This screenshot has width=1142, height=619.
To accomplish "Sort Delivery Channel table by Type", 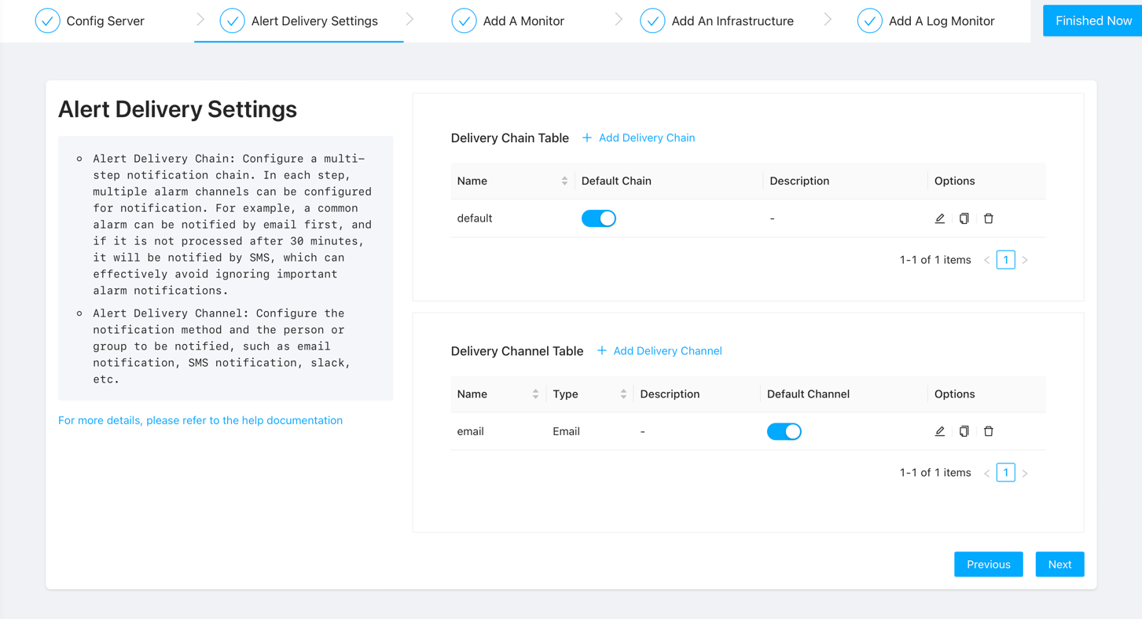I will [x=623, y=394].
